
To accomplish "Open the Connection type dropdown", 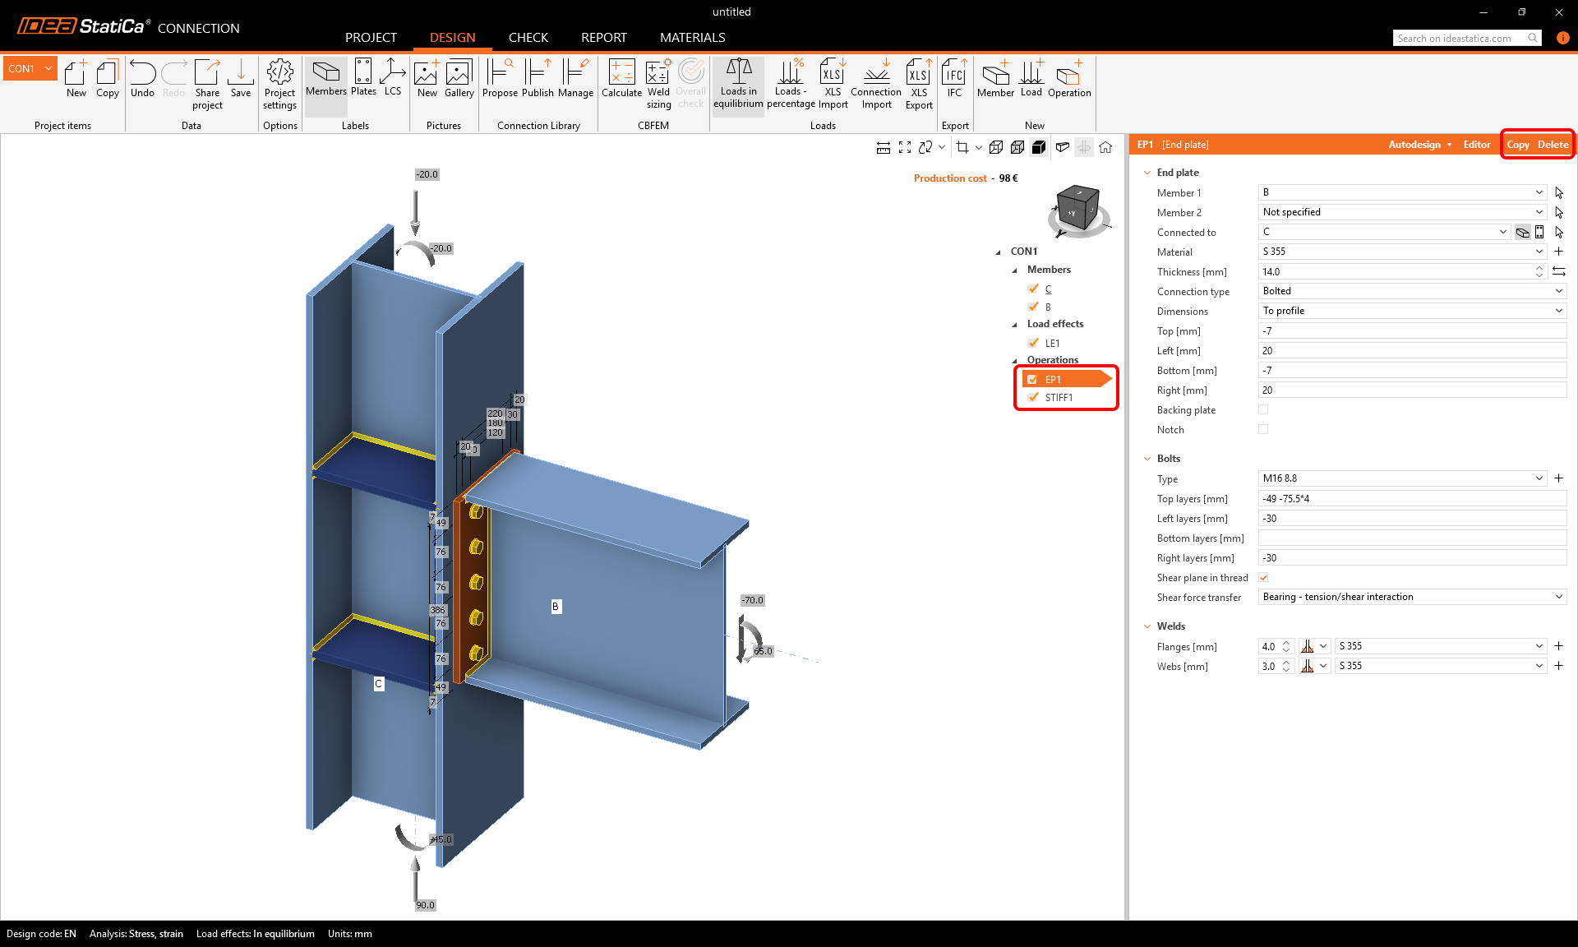I will click(x=1411, y=291).
